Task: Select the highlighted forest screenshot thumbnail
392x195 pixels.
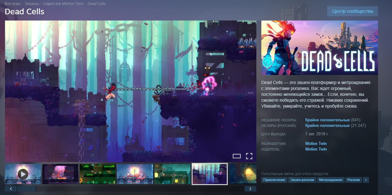Action: 210,174
